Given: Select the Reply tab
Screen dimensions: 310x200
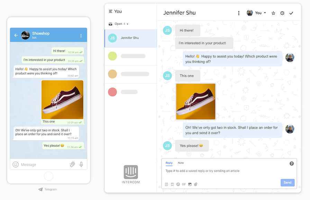Looking at the screenshot, I should pos(169,163).
